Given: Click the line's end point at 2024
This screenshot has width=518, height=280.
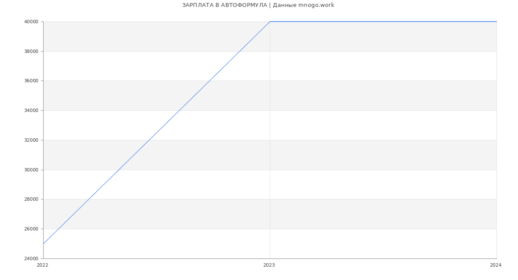Looking at the screenshot, I should click(x=496, y=22).
